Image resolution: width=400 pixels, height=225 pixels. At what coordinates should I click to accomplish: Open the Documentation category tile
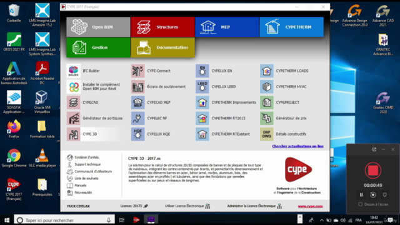coord(162,47)
